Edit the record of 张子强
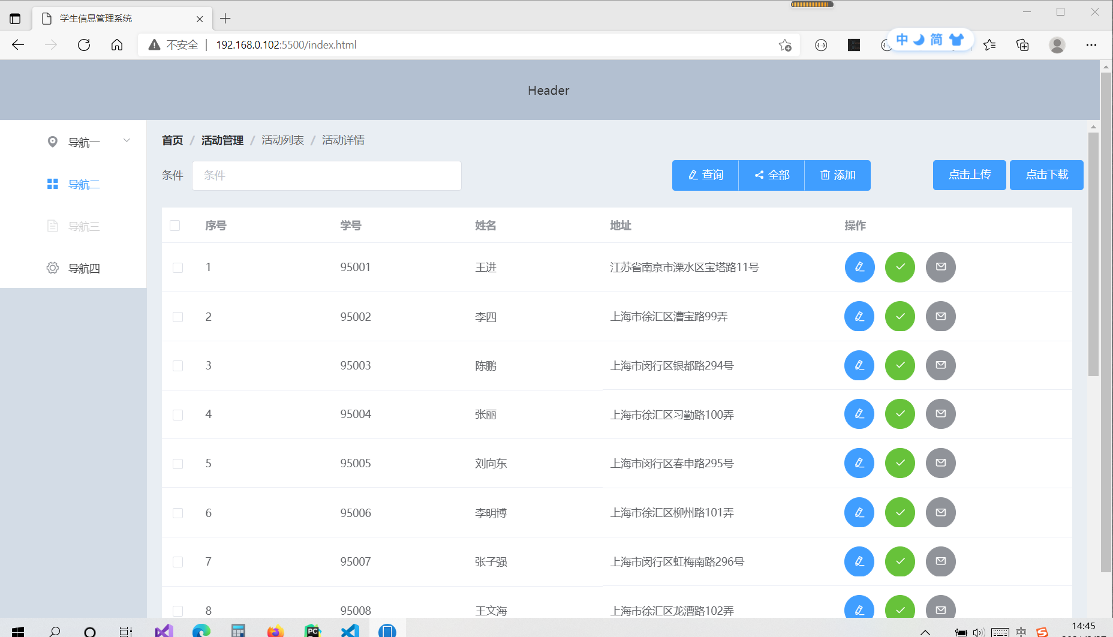1113x637 pixels. [x=859, y=561]
